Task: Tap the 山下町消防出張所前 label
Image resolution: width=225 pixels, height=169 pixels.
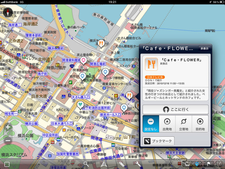Action: click(96, 108)
